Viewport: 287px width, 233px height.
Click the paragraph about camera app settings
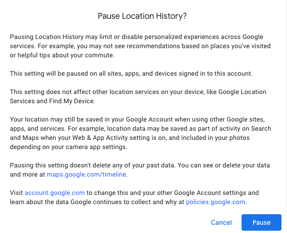(x=141, y=133)
